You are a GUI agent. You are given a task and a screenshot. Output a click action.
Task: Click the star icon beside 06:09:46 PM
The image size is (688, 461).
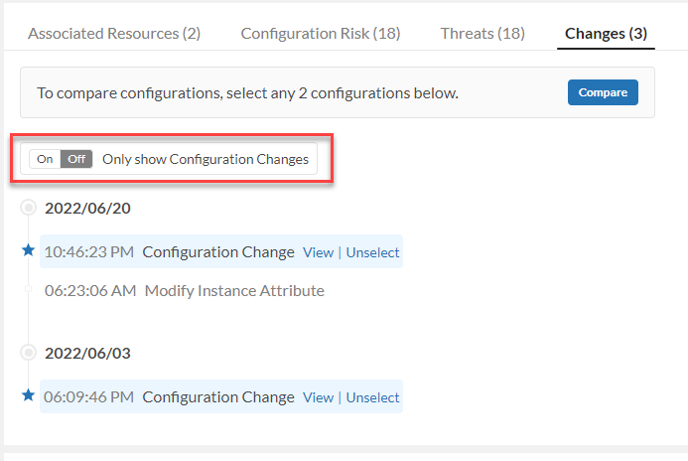tap(28, 395)
